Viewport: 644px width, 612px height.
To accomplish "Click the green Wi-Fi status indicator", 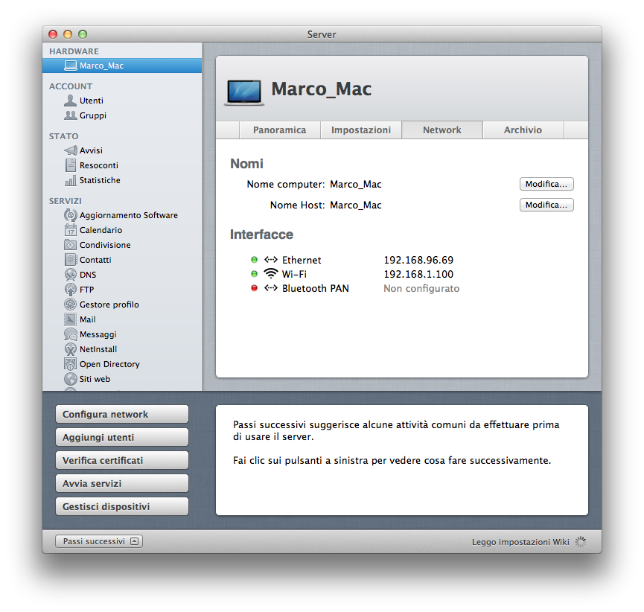I will (x=254, y=274).
